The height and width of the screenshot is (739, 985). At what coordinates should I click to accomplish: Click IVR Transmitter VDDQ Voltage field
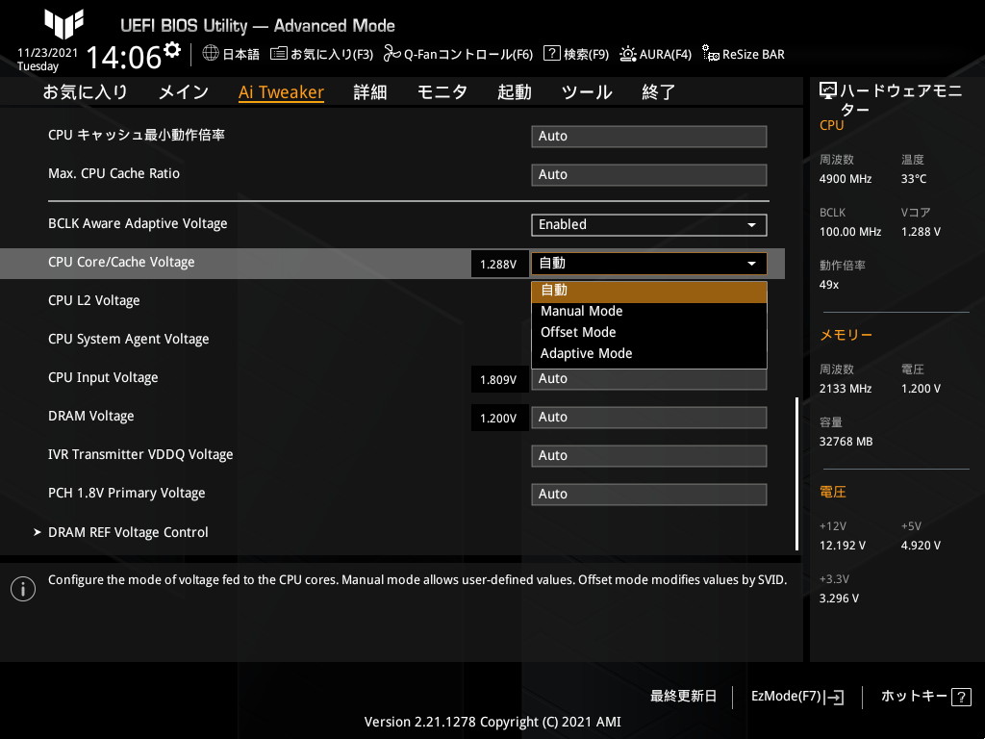pos(649,455)
